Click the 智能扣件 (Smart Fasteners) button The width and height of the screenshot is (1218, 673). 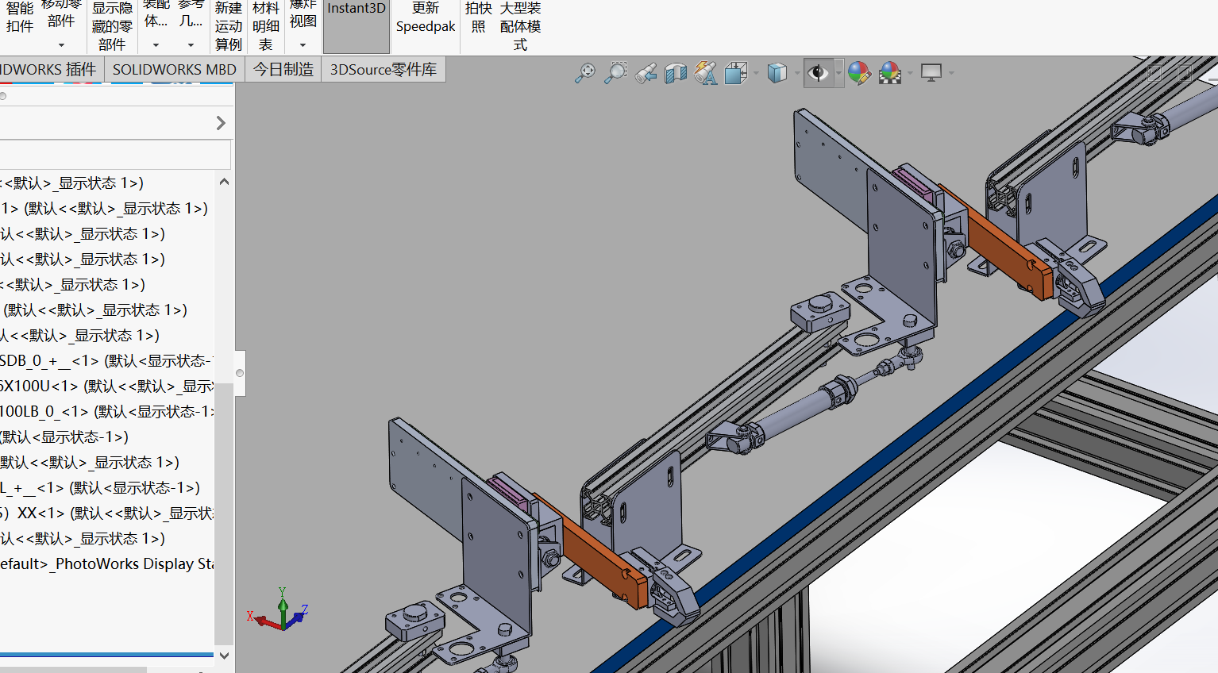click(20, 17)
